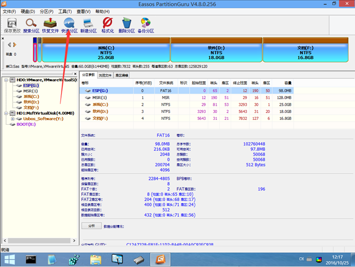Open the Partition (分区) menu
This screenshot has width=355, height=267.
point(46,11)
